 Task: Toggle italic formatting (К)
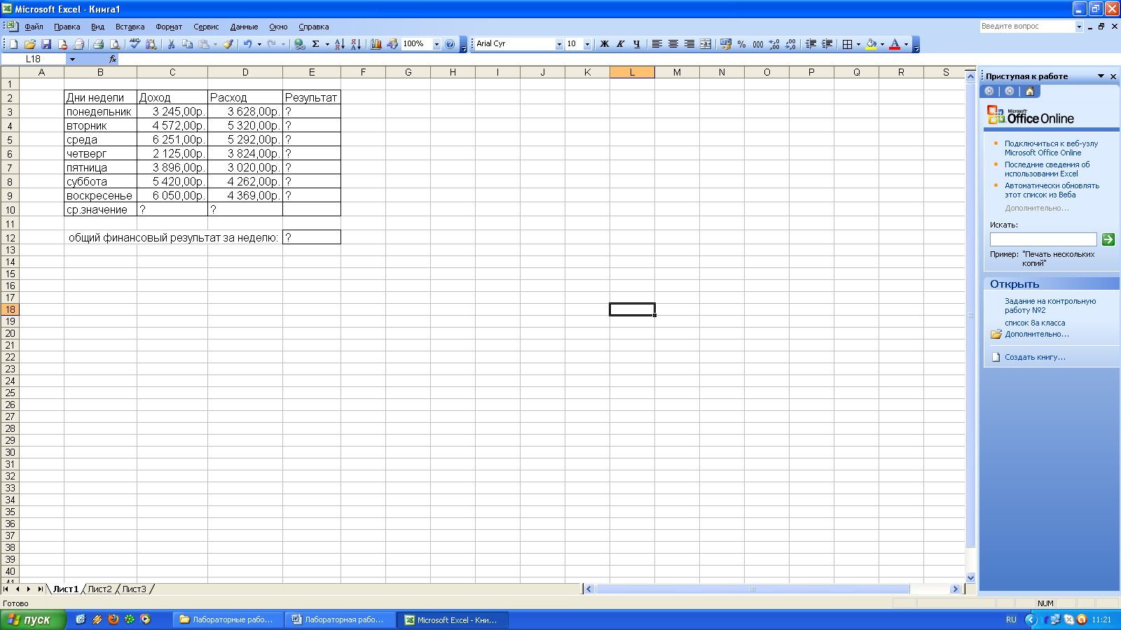point(621,44)
